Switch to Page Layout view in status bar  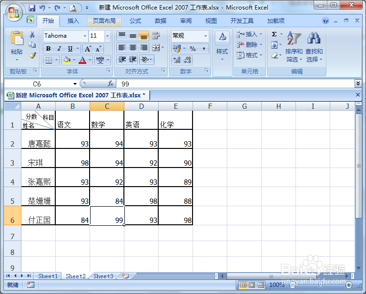[252, 285]
